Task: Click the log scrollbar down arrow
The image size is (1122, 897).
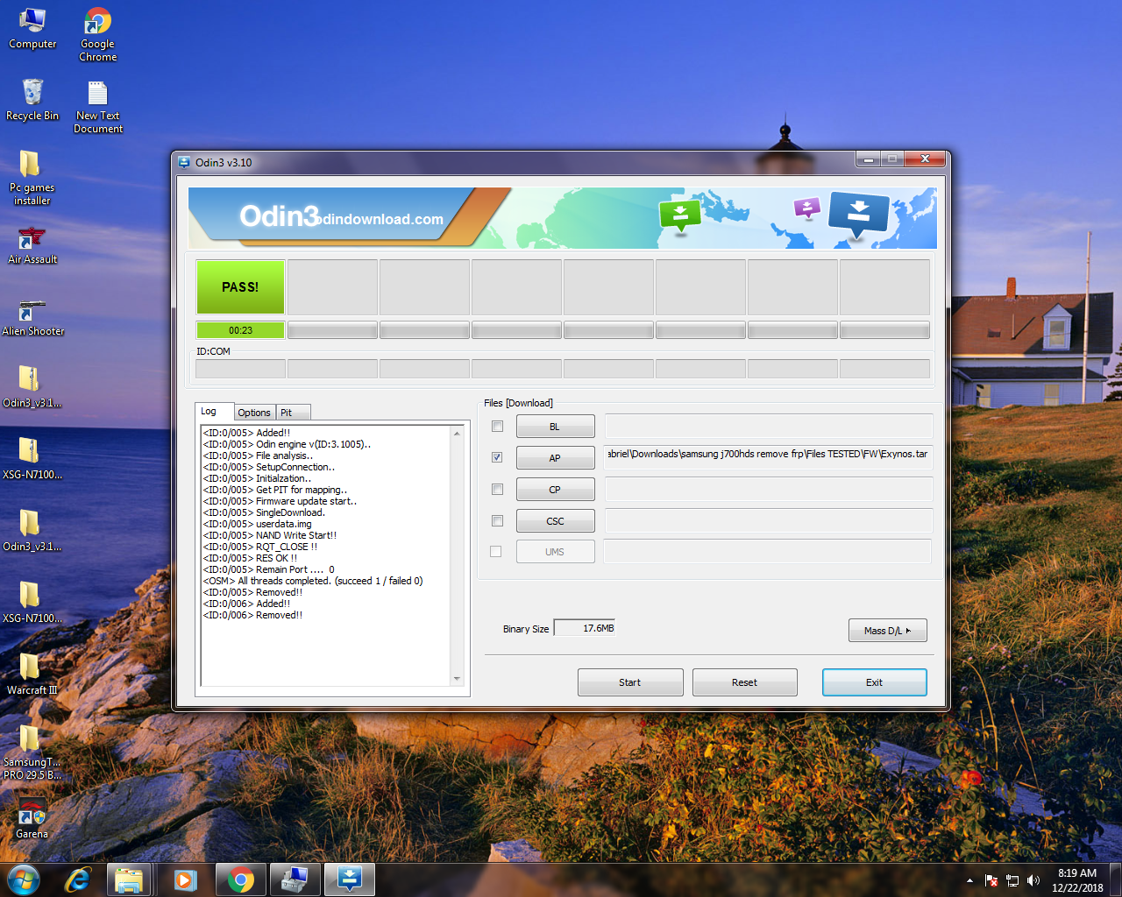Action: tap(457, 679)
